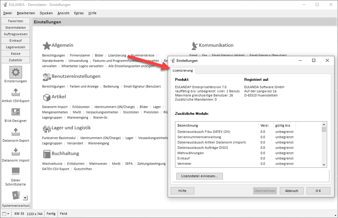Cancel the dialog with Abbruch
338x218 pixels.
(x=292, y=191)
